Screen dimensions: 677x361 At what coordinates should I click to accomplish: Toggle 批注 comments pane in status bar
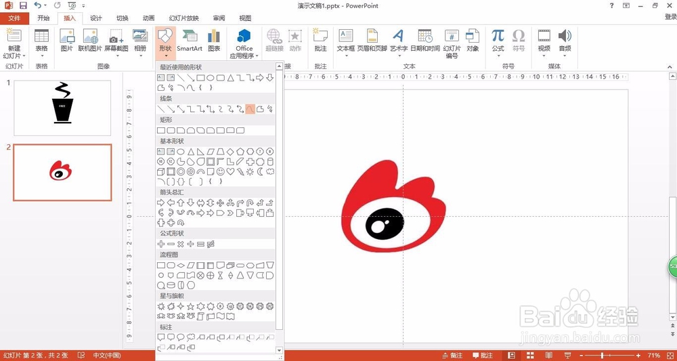tap(482, 356)
